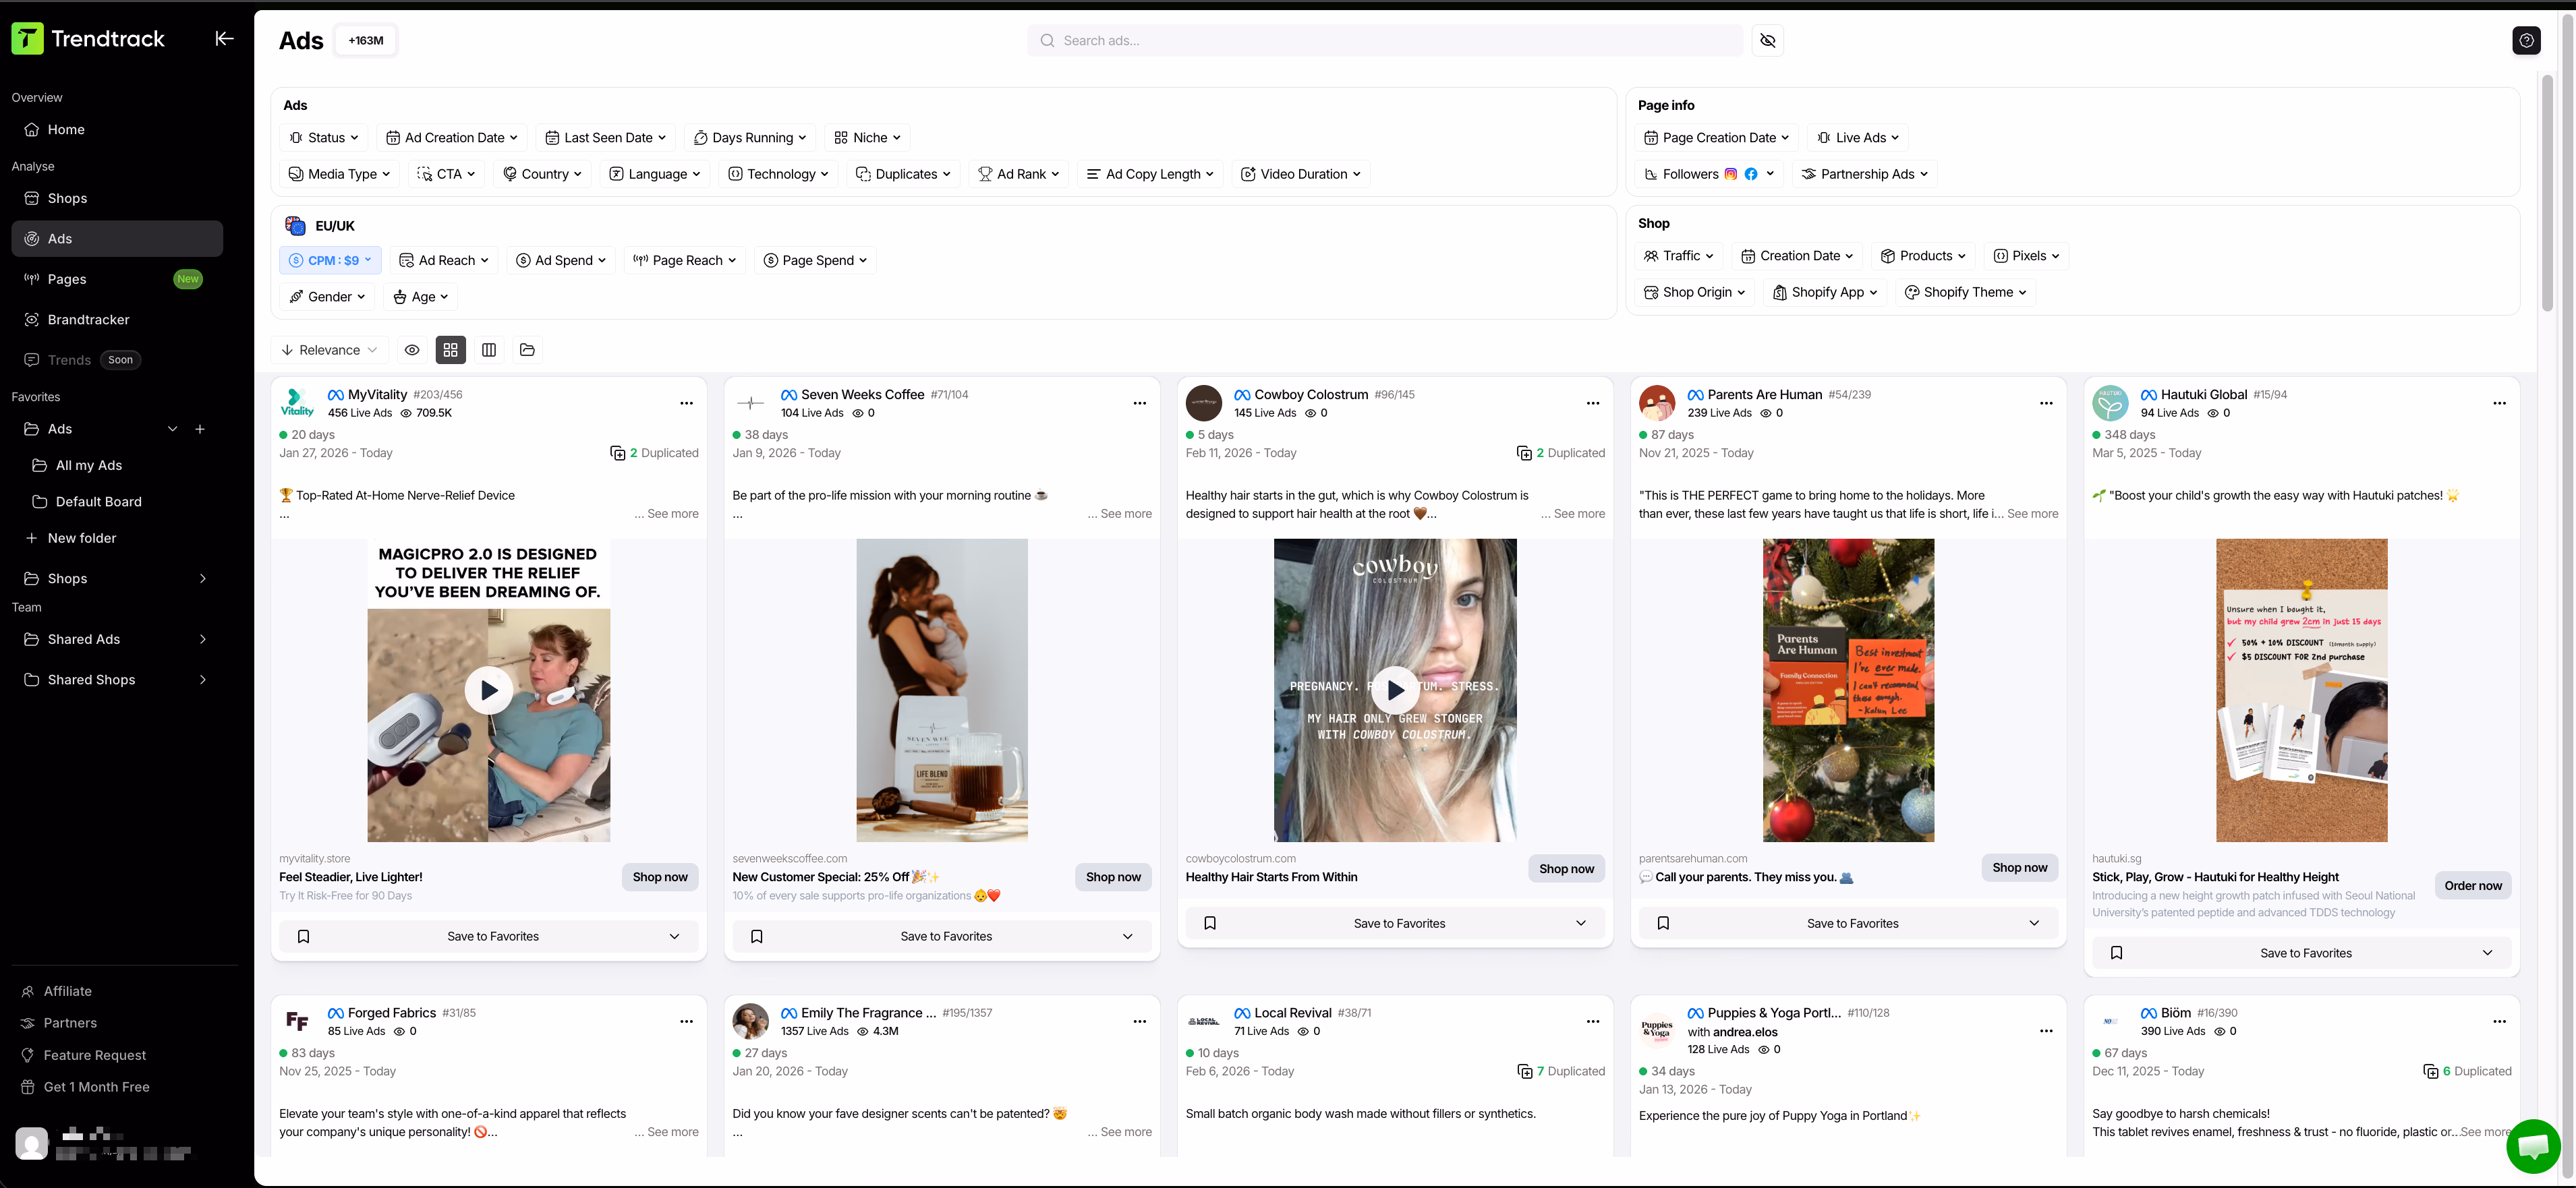Toggle the preview eye in the sort toolbar

coord(412,350)
